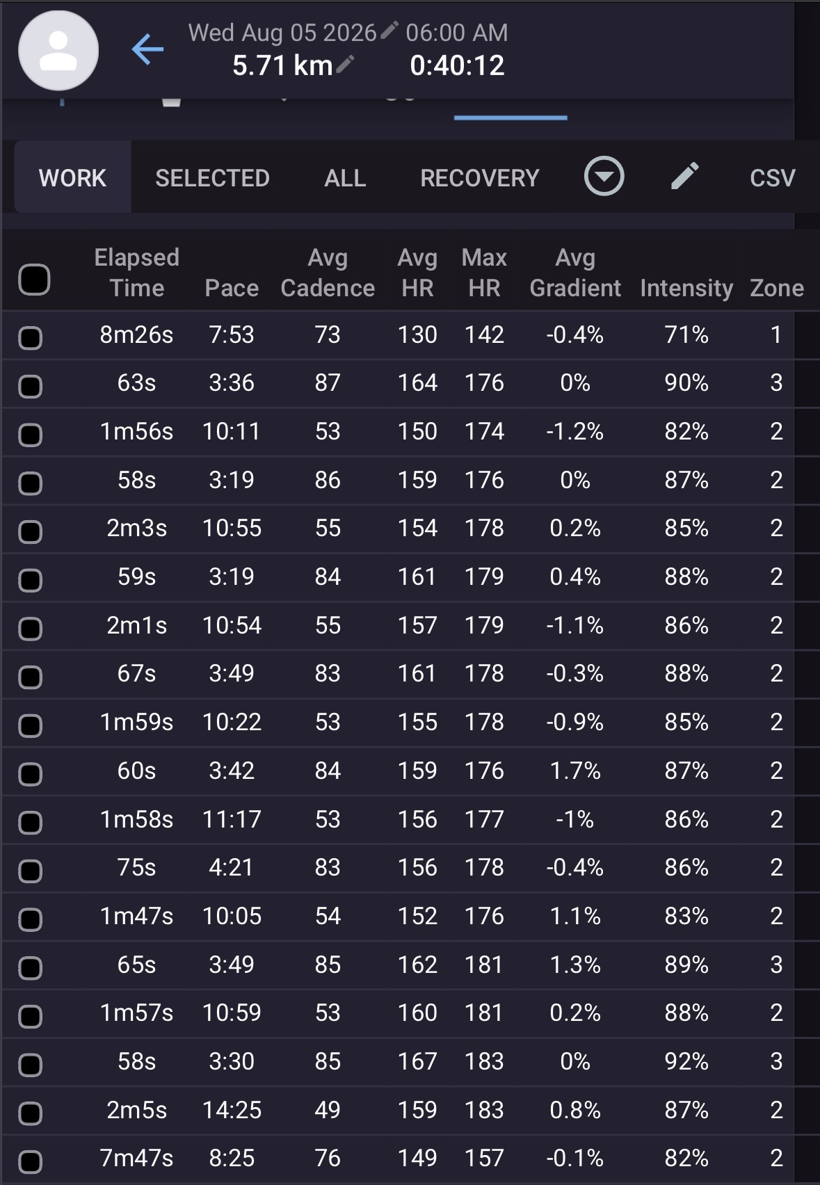Open the user profile avatar
Screen dimensions: 820x1185
click(x=58, y=51)
